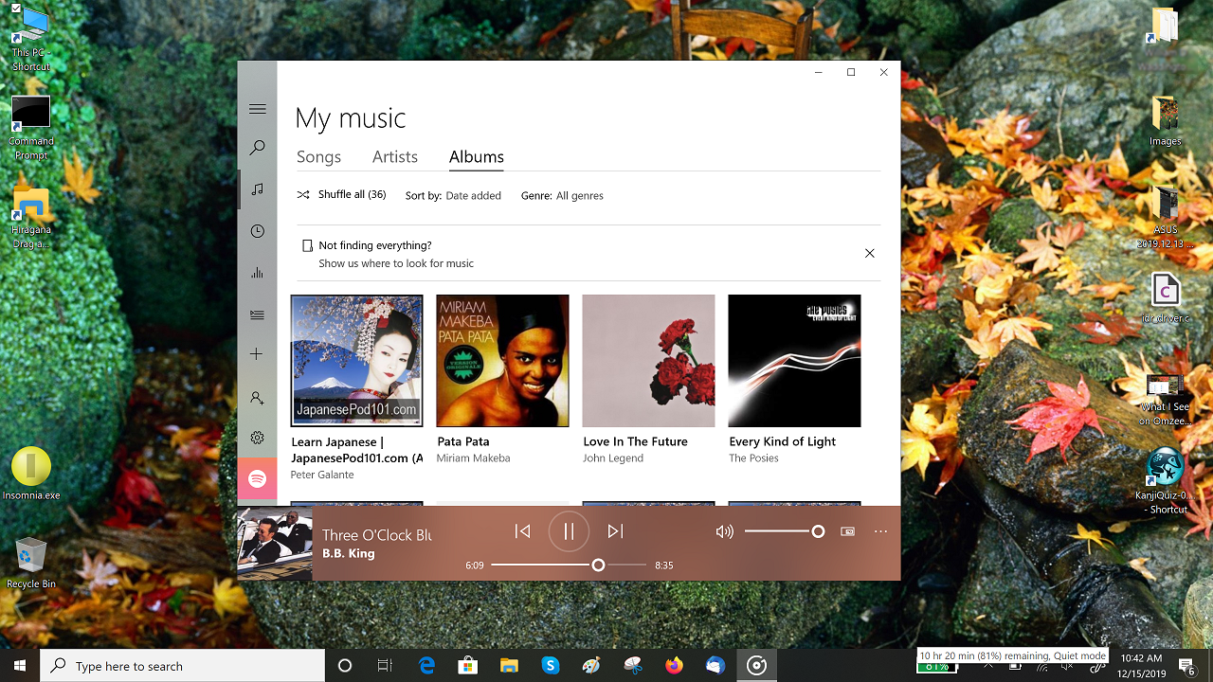Click artist name 'Miriam Makeba'
Viewport: 1213px width, 682px height.
point(473,458)
